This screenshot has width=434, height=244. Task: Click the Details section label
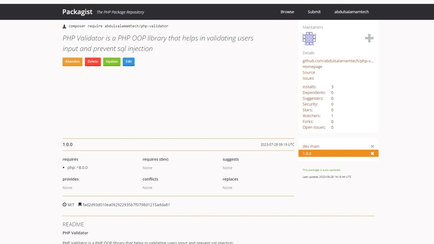click(308, 53)
